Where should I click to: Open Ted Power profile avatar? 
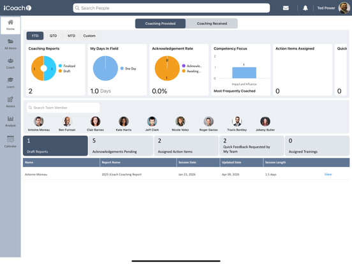[344, 8]
